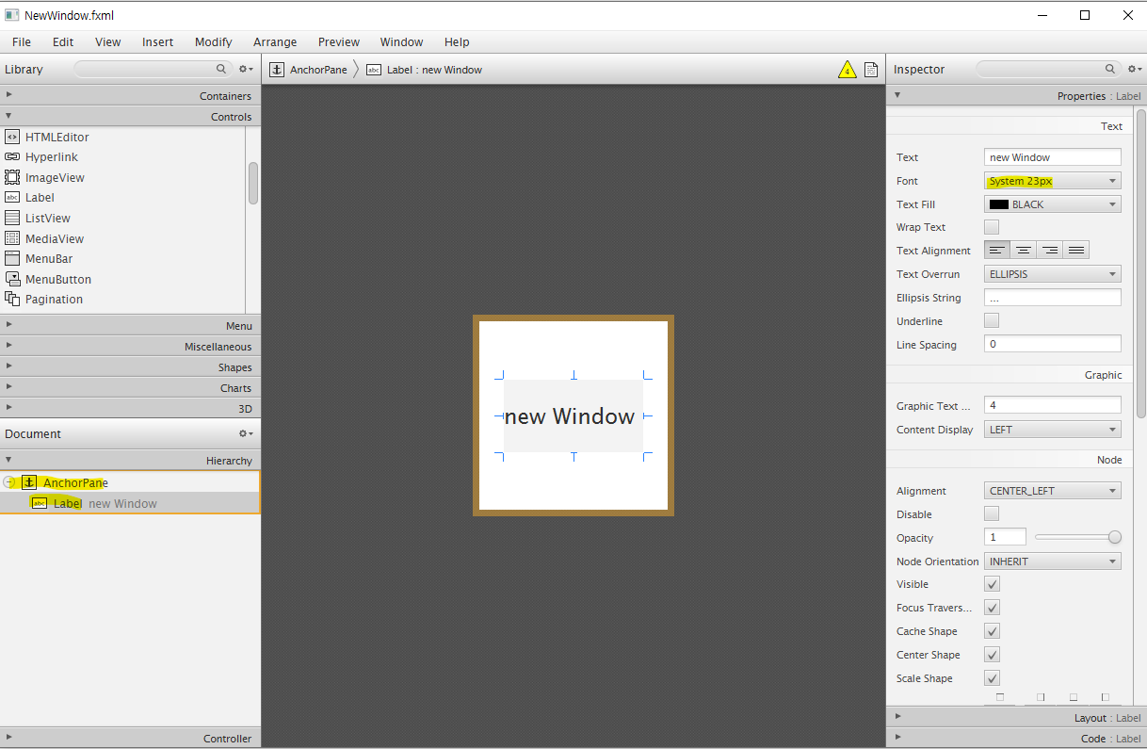Open the Library gear options menu
The image size is (1147, 749).
[x=246, y=69]
